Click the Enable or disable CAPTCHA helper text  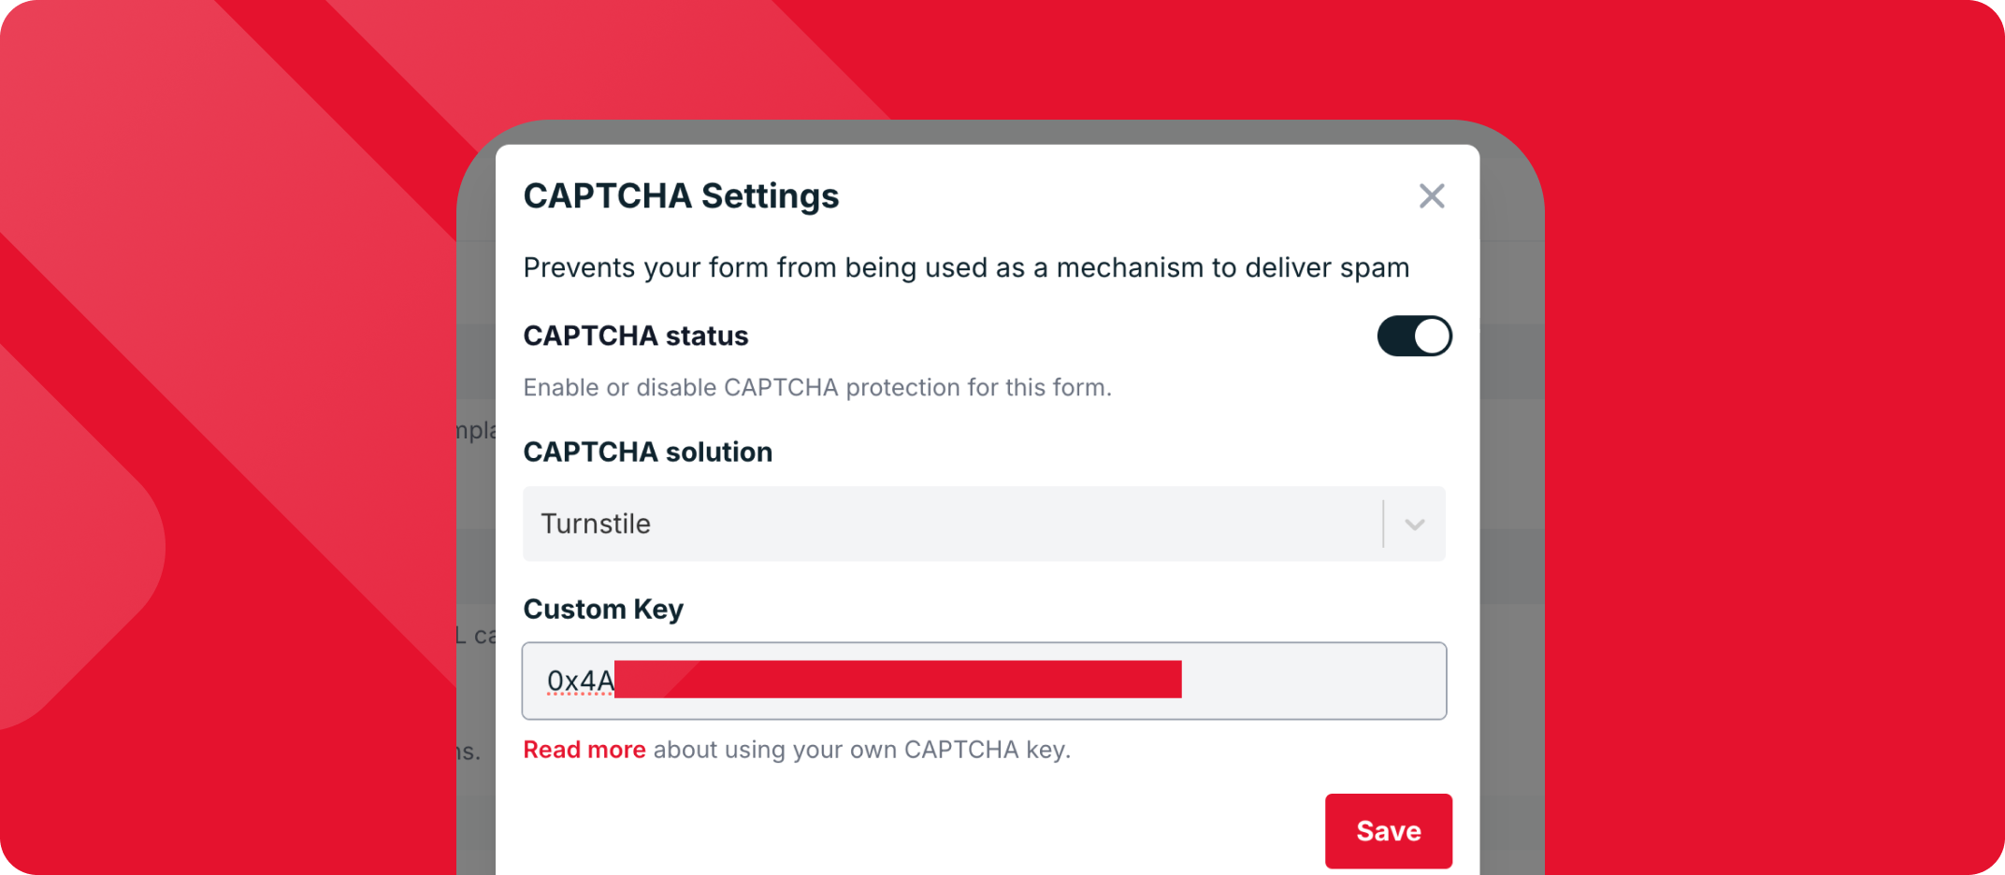pyautogui.click(x=817, y=388)
